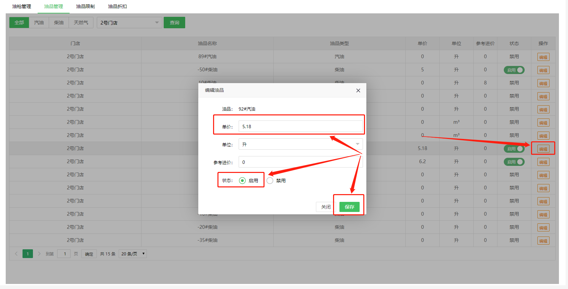
Task: Close the 编辑油品 dialog with X icon
Action: point(358,91)
